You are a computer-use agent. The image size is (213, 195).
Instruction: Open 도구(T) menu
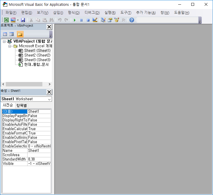[x=126, y=13]
